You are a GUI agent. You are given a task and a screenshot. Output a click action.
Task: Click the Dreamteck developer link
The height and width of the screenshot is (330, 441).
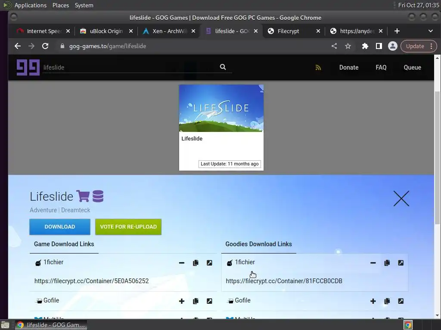(x=75, y=210)
